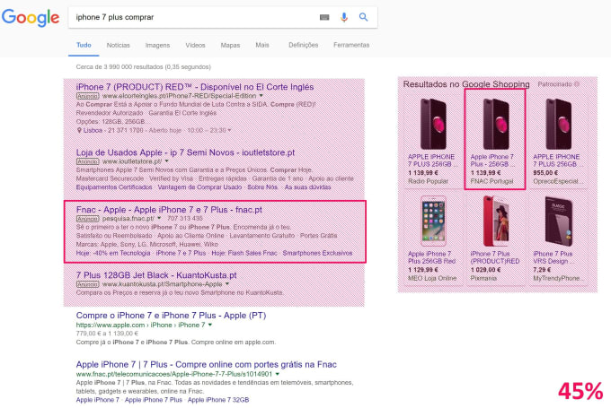Screen dimensions: 611x408
Task: Click Smartphones Exclusivos sitelink
Action: (317, 253)
